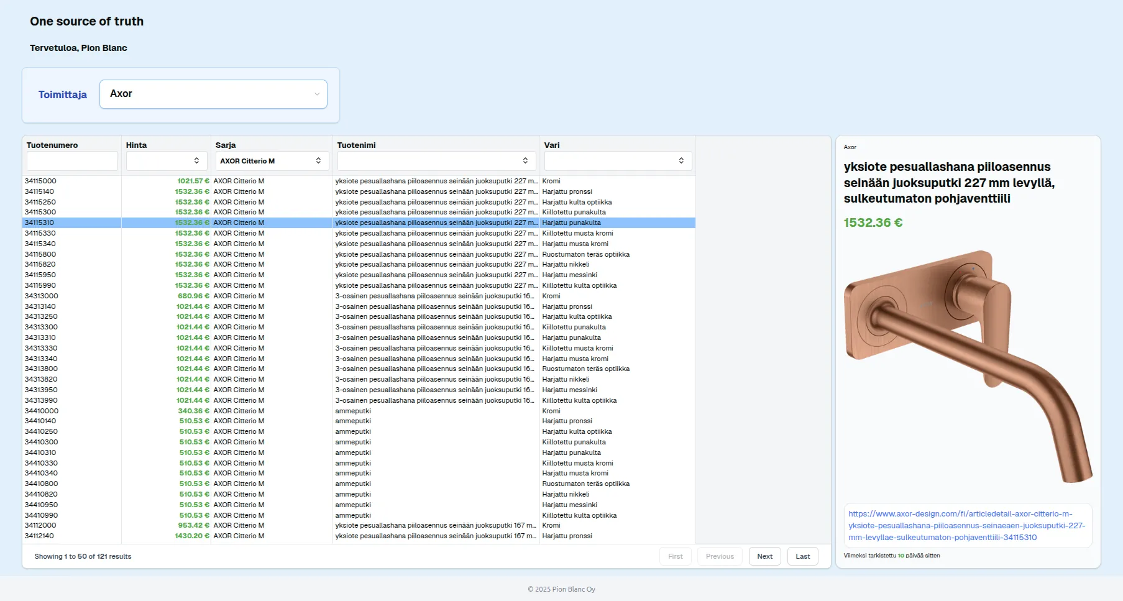Viewport: 1123px width, 601px height.
Task: Select product number 34115140
Action: 39,192
